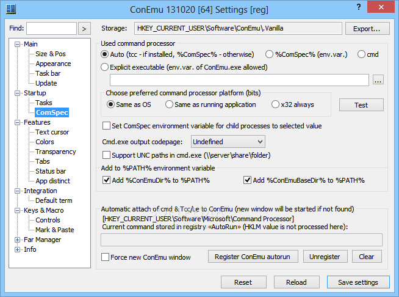
Task: Open Tasks settings page
Action: pos(44,103)
